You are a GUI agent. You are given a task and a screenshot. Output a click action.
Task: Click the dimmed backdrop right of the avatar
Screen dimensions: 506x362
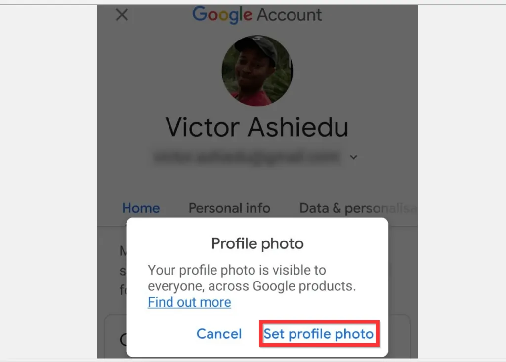point(356,69)
